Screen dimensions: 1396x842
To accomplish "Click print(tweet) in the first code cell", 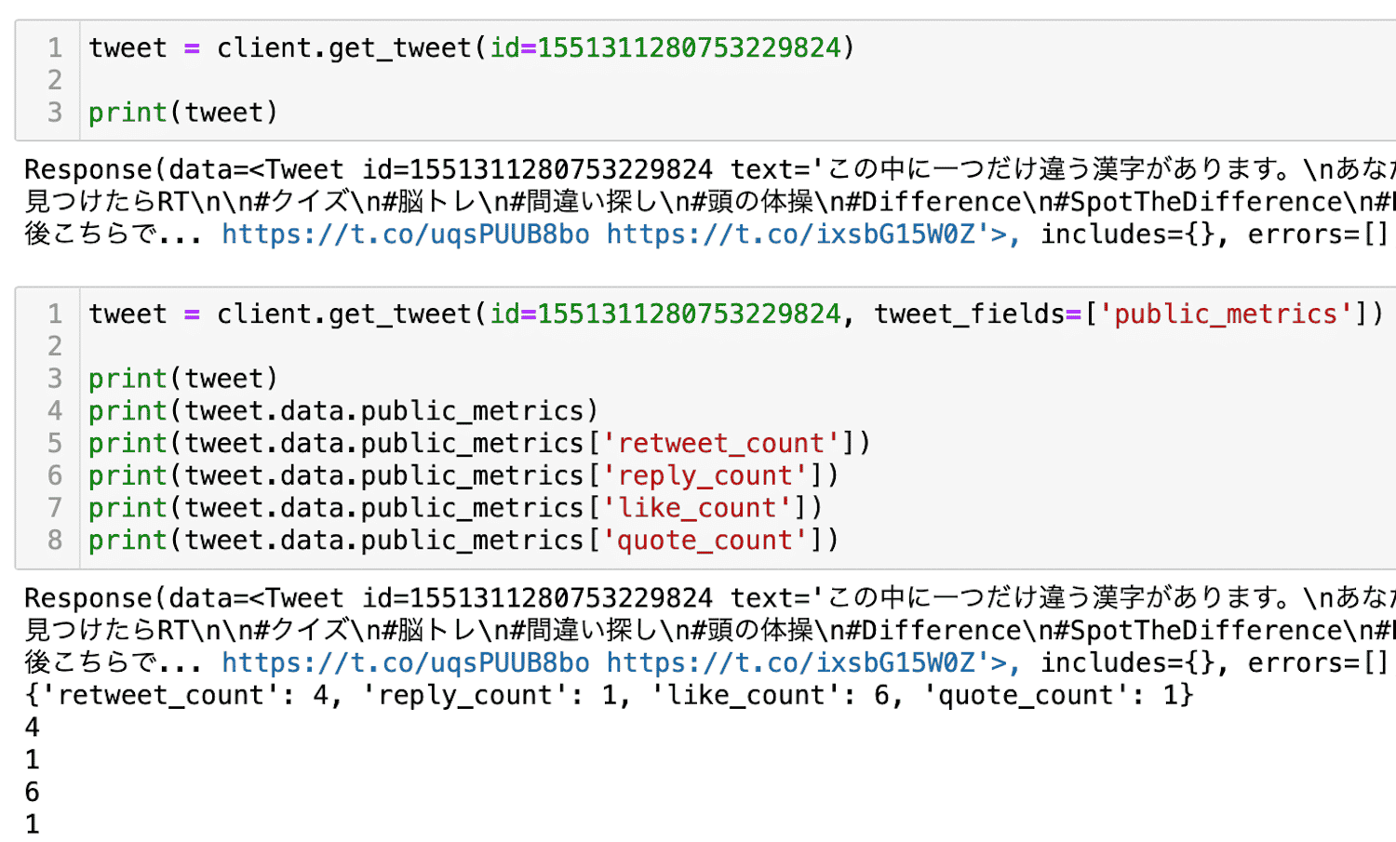I will coord(183,113).
